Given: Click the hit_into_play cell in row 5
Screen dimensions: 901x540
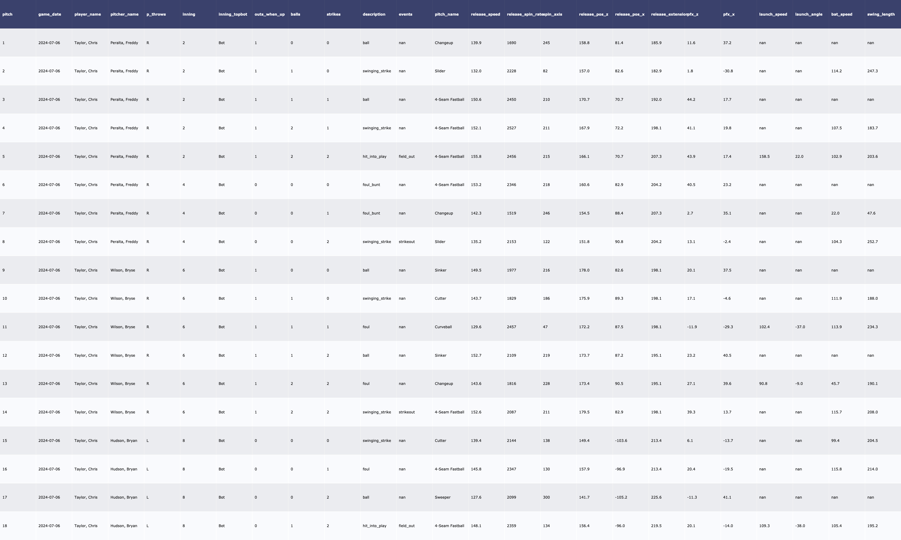Looking at the screenshot, I should point(375,157).
